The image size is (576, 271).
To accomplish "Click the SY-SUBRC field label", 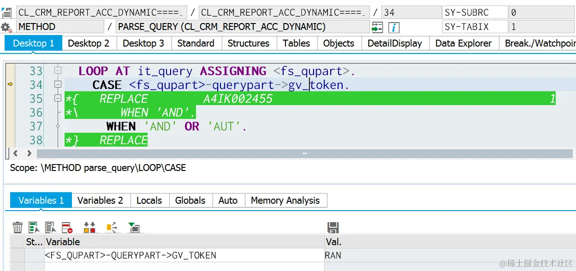I will [475, 12].
